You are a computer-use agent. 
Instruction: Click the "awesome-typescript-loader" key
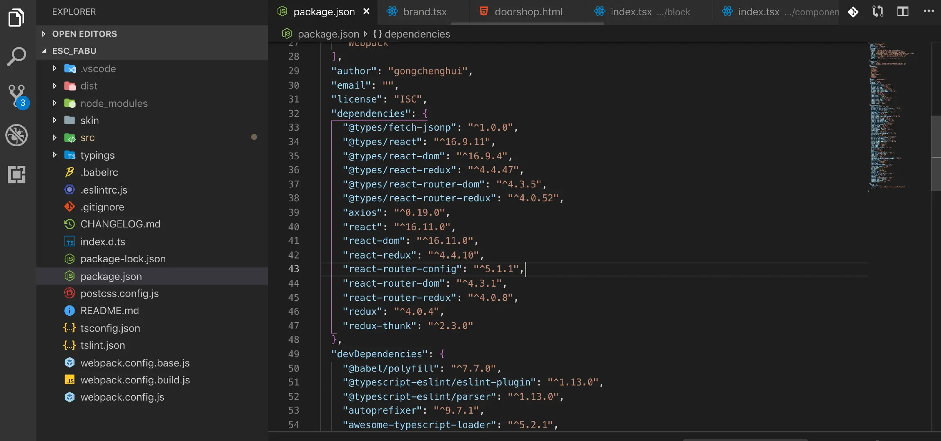[419, 425]
